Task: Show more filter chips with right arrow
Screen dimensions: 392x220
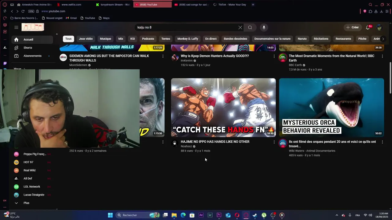Action: point(383,39)
